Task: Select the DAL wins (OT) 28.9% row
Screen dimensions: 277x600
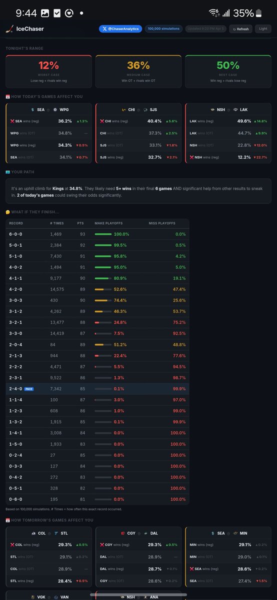Action: pyautogui.click(x=138, y=557)
